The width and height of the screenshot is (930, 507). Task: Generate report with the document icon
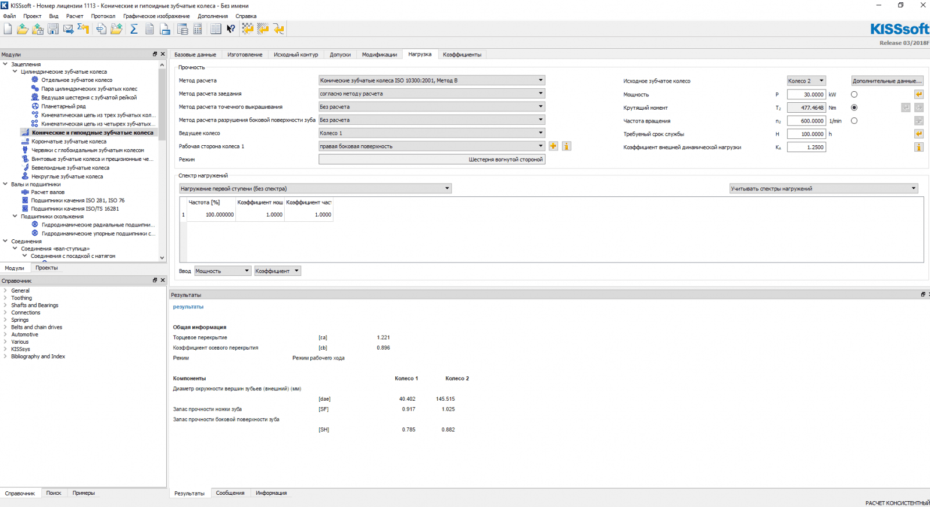tap(149, 29)
